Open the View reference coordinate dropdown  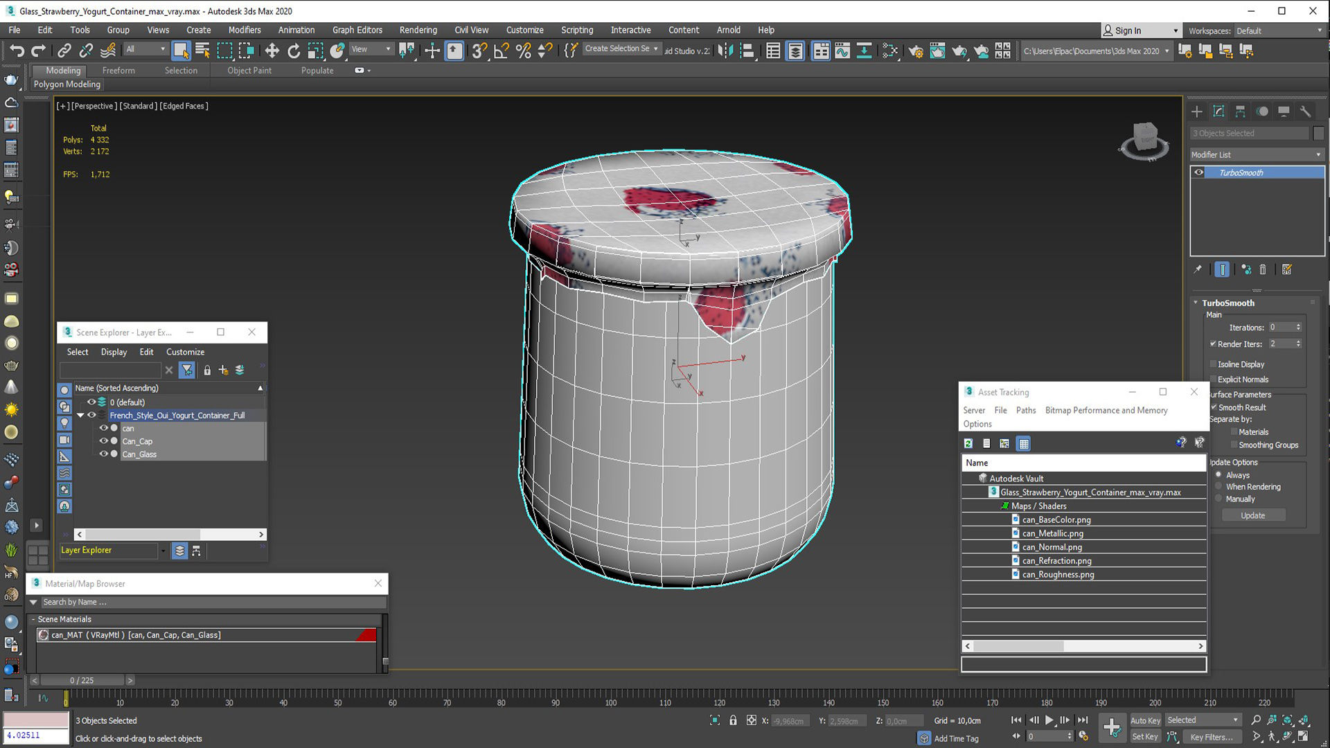[x=371, y=49]
